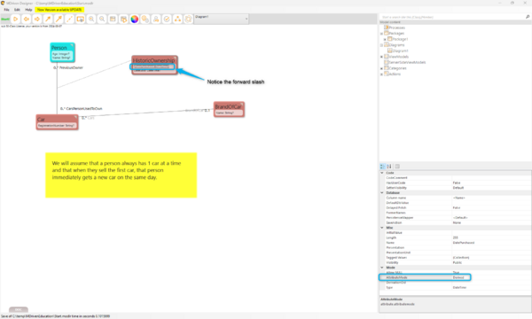Viewport: 532px width, 319px height.
Task: Toggle alphabetical sort in property grid
Action: [x=389, y=166]
